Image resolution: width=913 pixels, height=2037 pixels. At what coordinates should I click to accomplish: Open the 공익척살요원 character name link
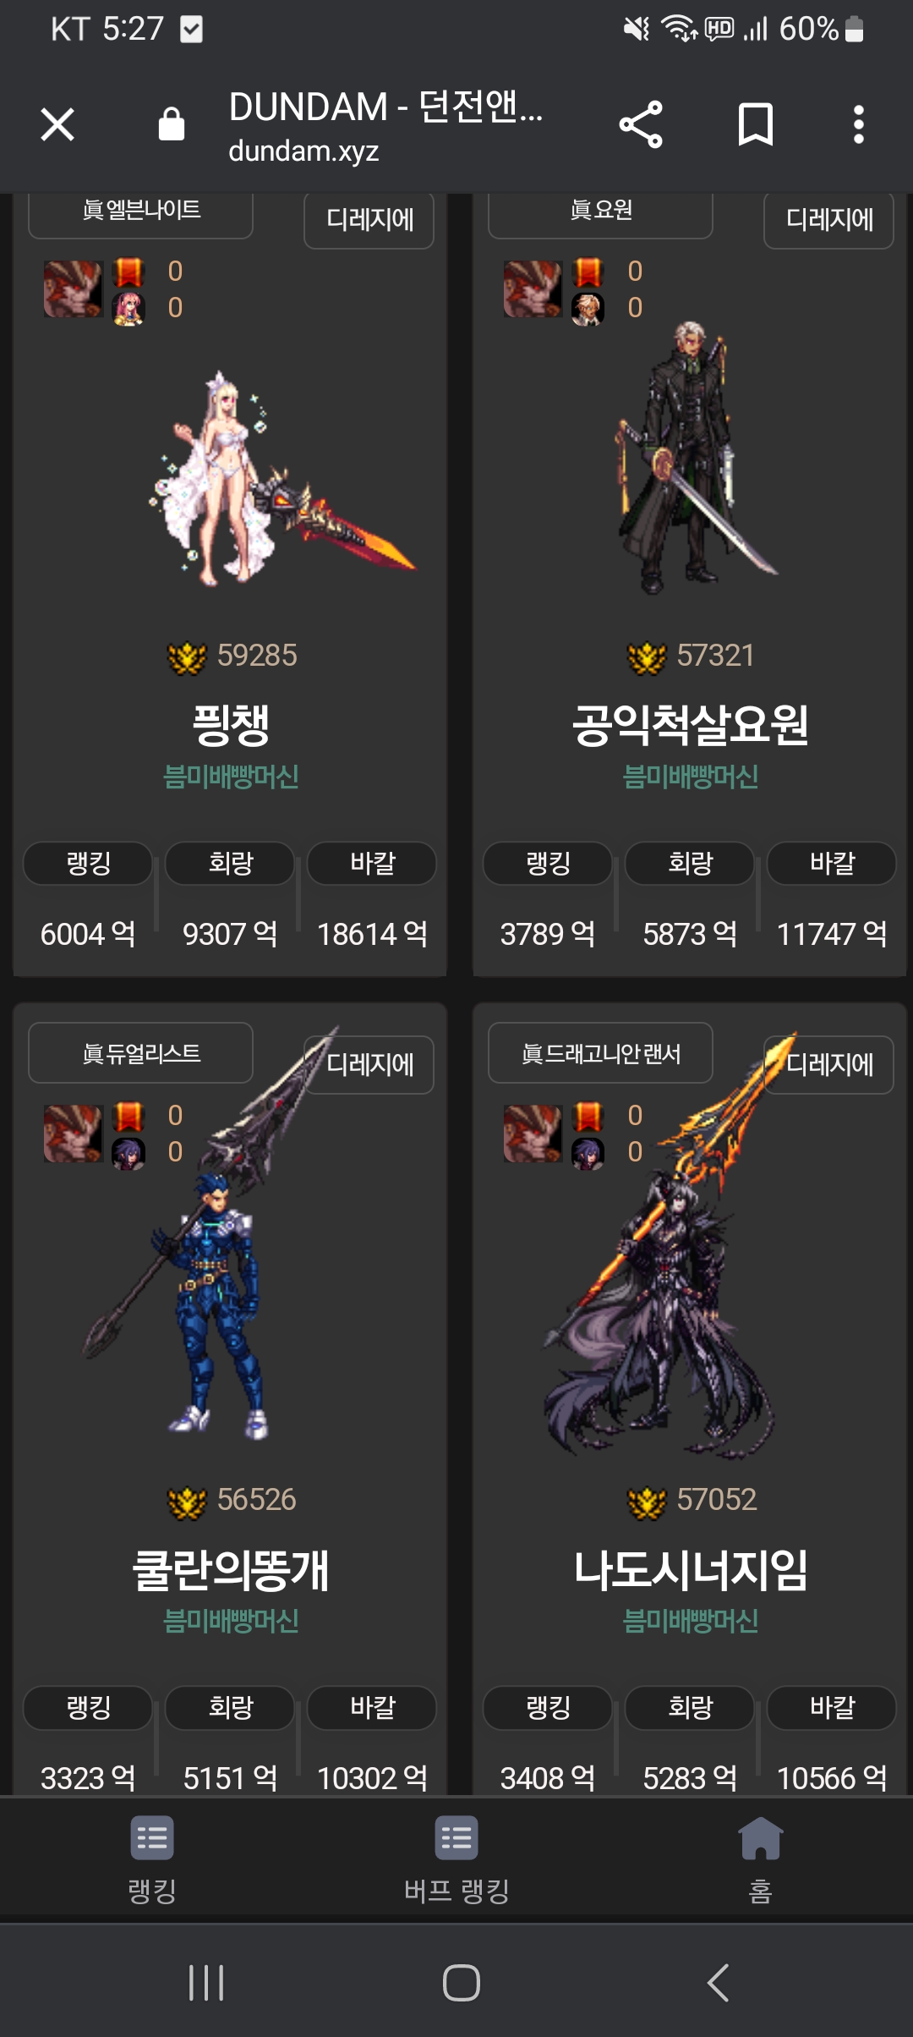690,725
